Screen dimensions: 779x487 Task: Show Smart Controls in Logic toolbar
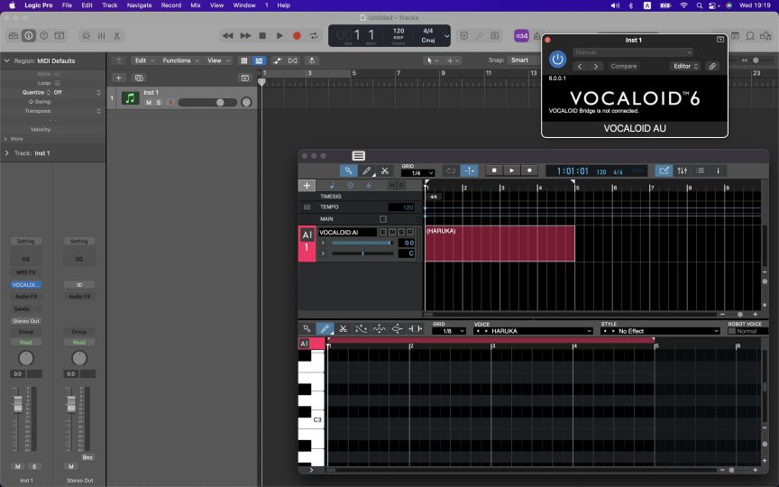[86, 36]
